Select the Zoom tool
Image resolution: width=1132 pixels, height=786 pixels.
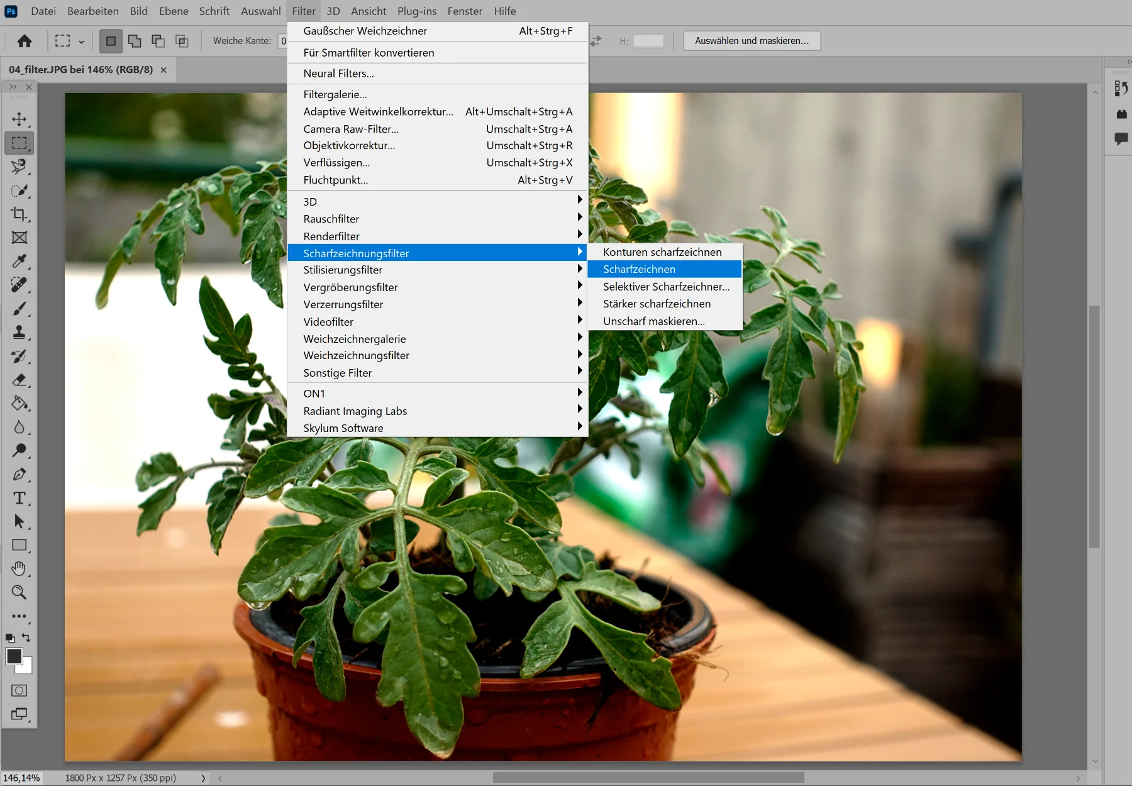pos(19,592)
